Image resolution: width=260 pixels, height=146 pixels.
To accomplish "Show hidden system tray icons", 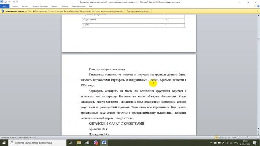I will click(211, 143).
